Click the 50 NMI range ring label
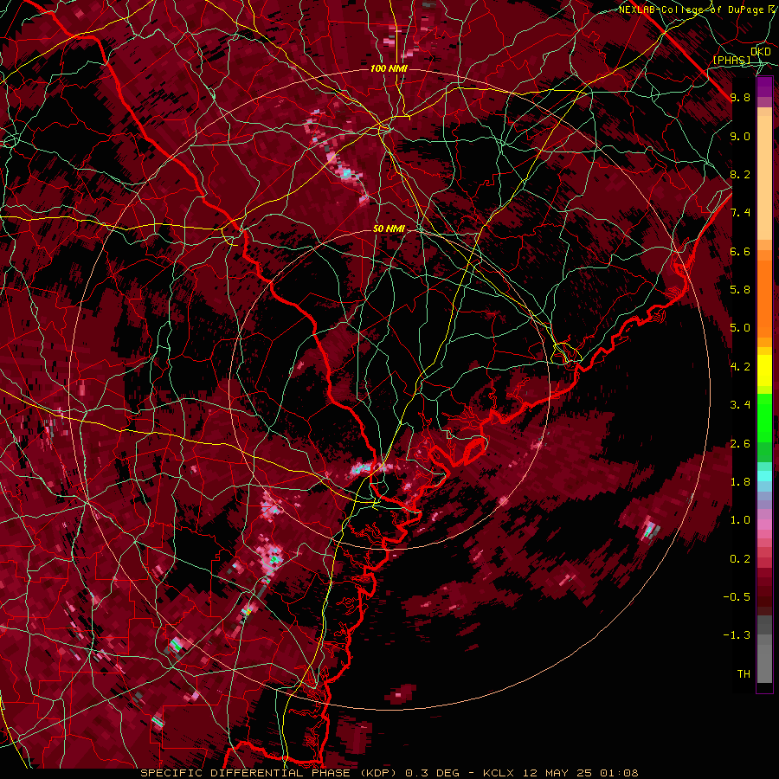Image resolution: width=779 pixels, height=779 pixels. (x=389, y=229)
